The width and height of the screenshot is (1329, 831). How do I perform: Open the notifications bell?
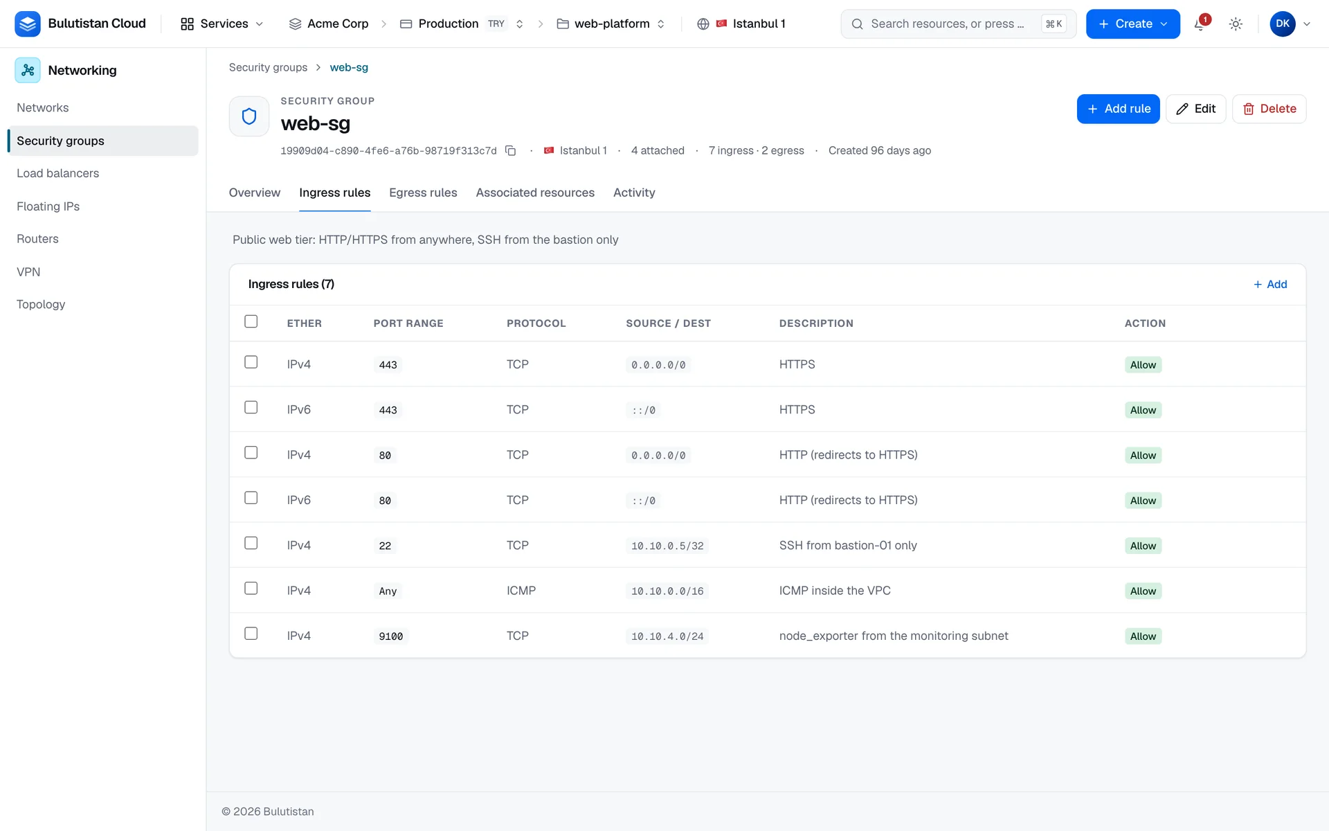coord(1201,24)
